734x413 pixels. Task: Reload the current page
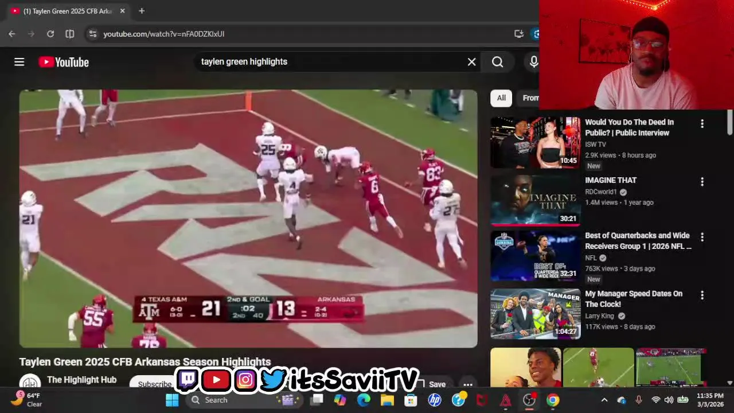[50, 34]
